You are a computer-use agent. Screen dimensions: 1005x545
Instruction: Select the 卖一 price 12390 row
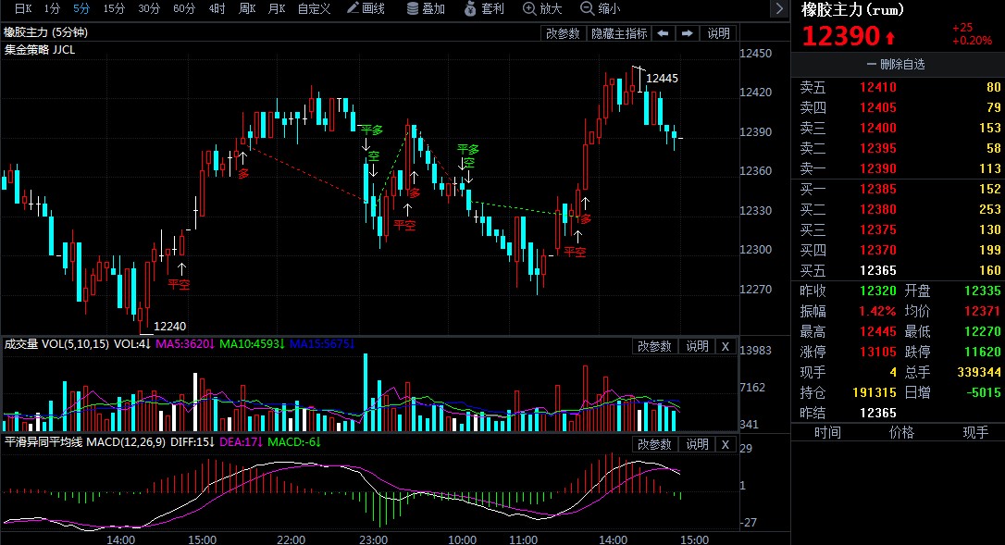[x=899, y=168]
